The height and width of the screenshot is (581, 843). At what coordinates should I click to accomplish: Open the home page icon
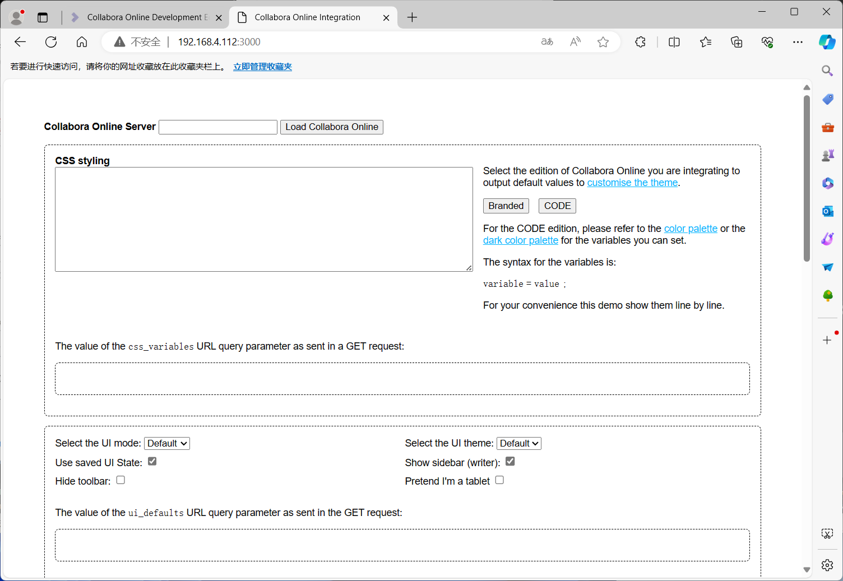pyautogui.click(x=82, y=42)
